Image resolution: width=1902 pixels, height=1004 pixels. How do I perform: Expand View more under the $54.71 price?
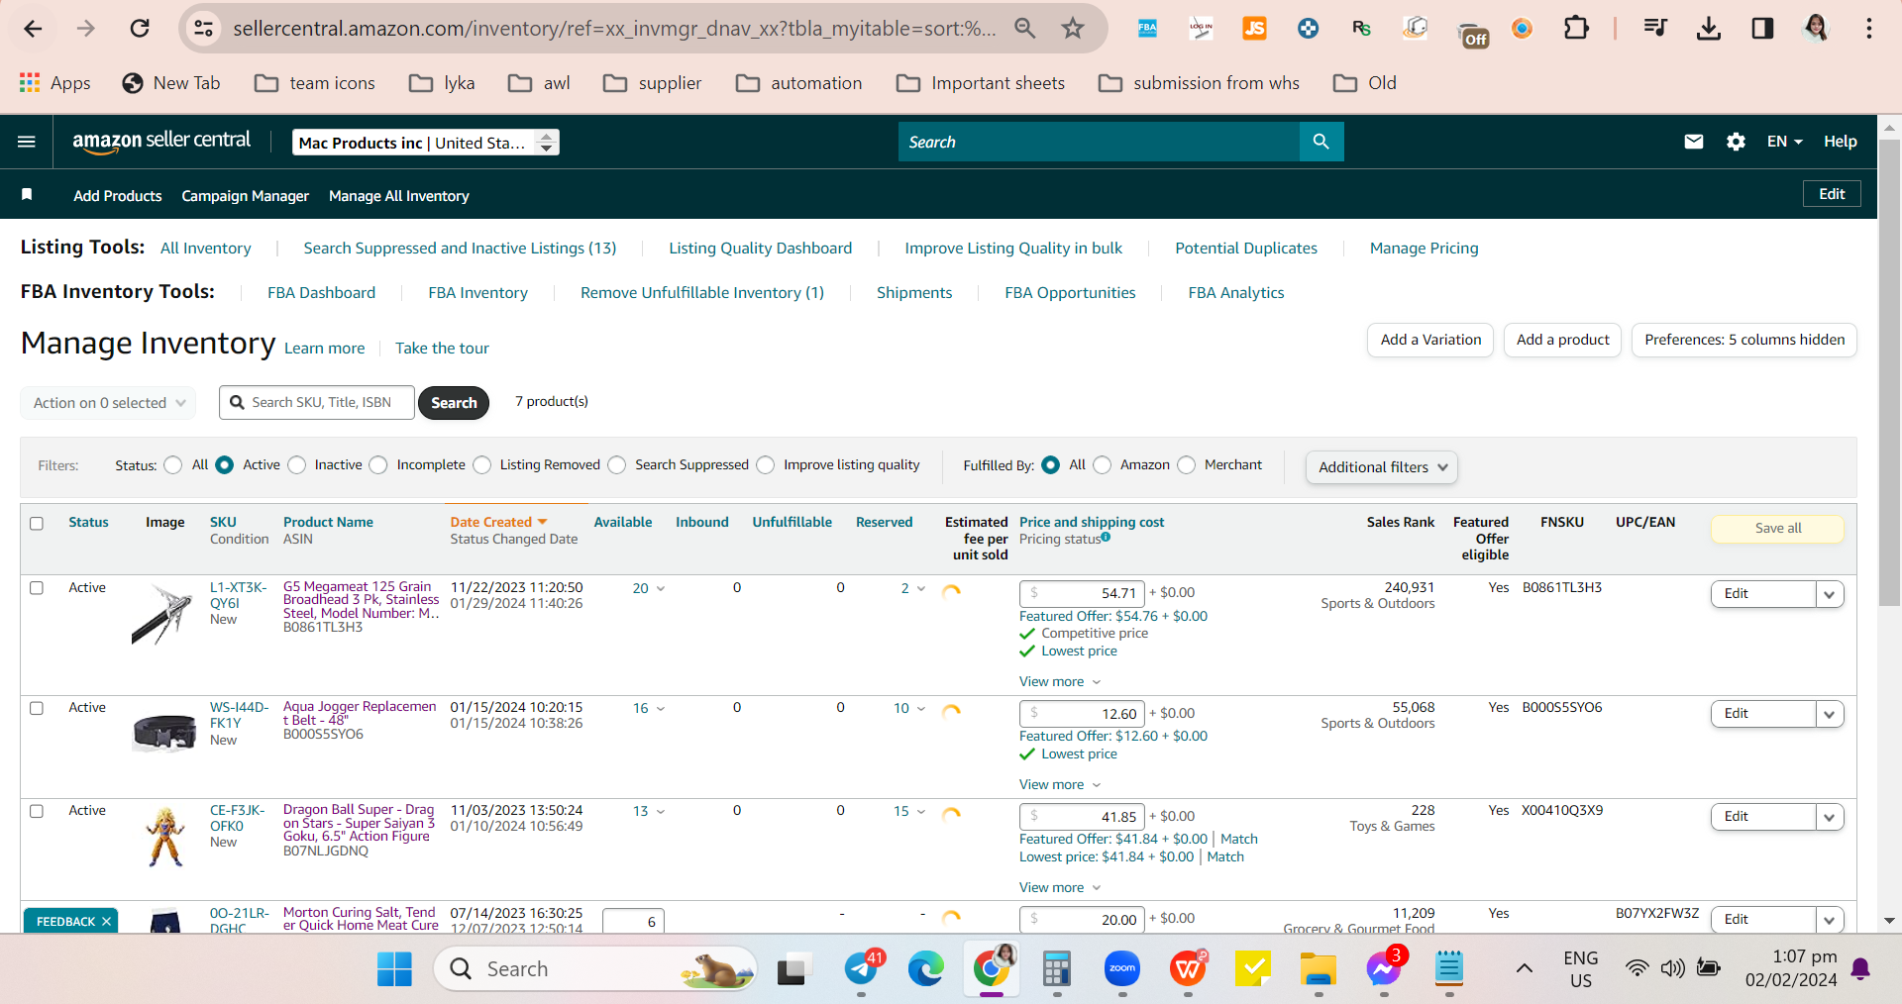pyautogui.click(x=1060, y=682)
